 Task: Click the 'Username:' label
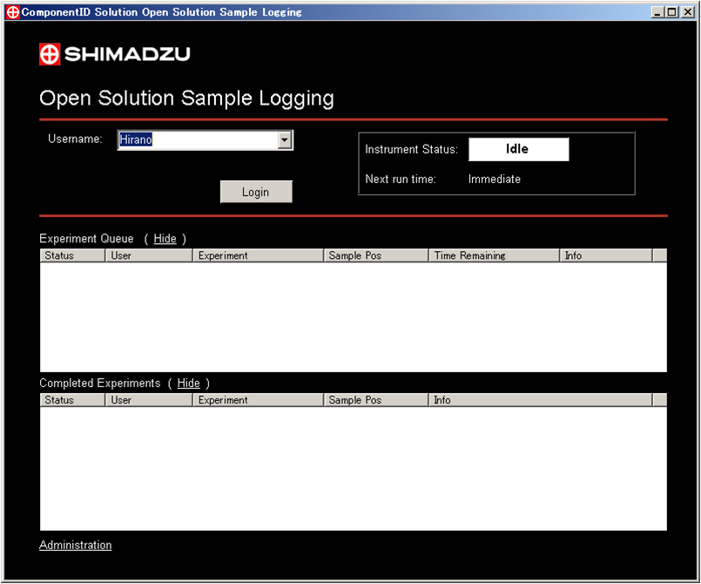pyautogui.click(x=75, y=139)
